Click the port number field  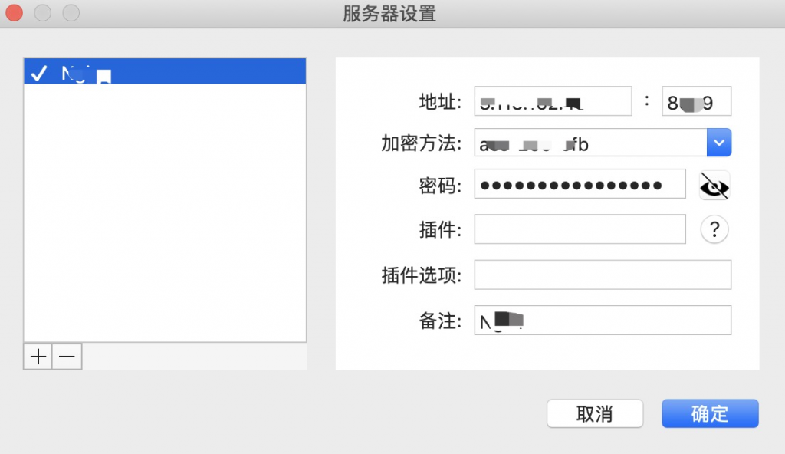point(696,101)
